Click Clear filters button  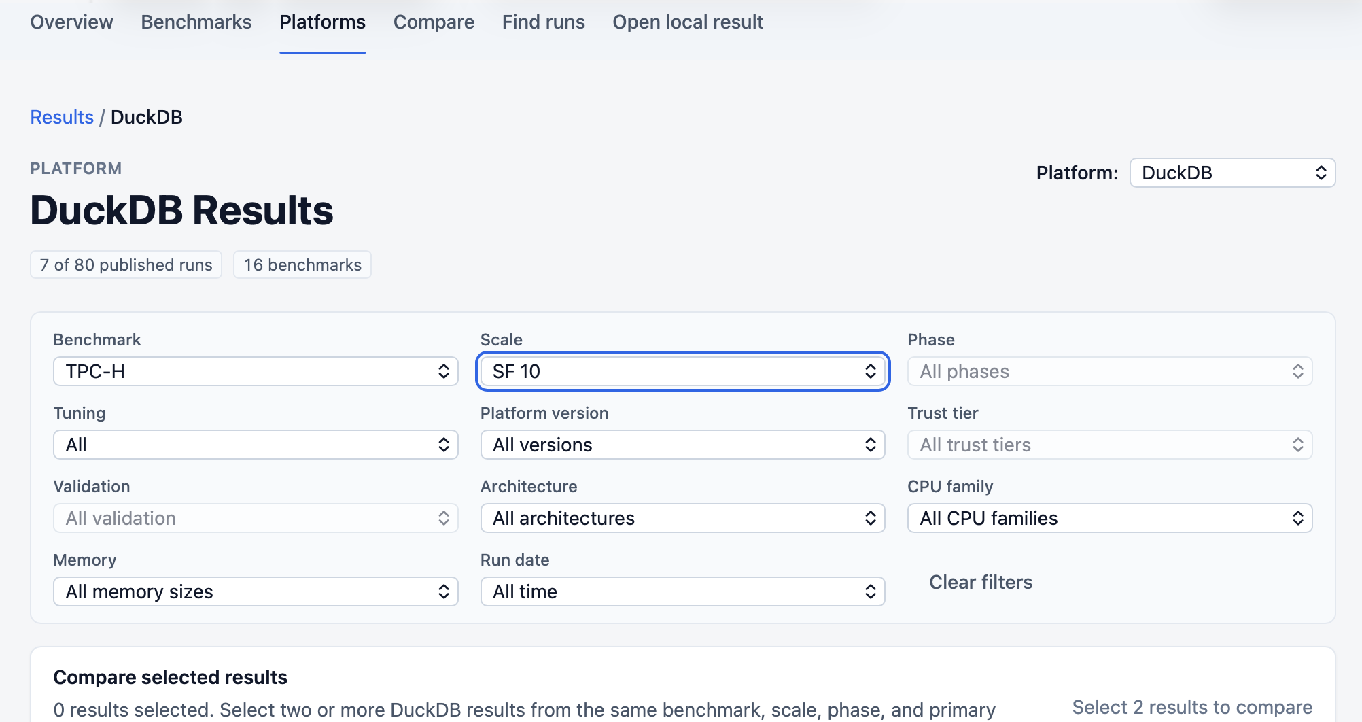pyautogui.click(x=981, y=582)
